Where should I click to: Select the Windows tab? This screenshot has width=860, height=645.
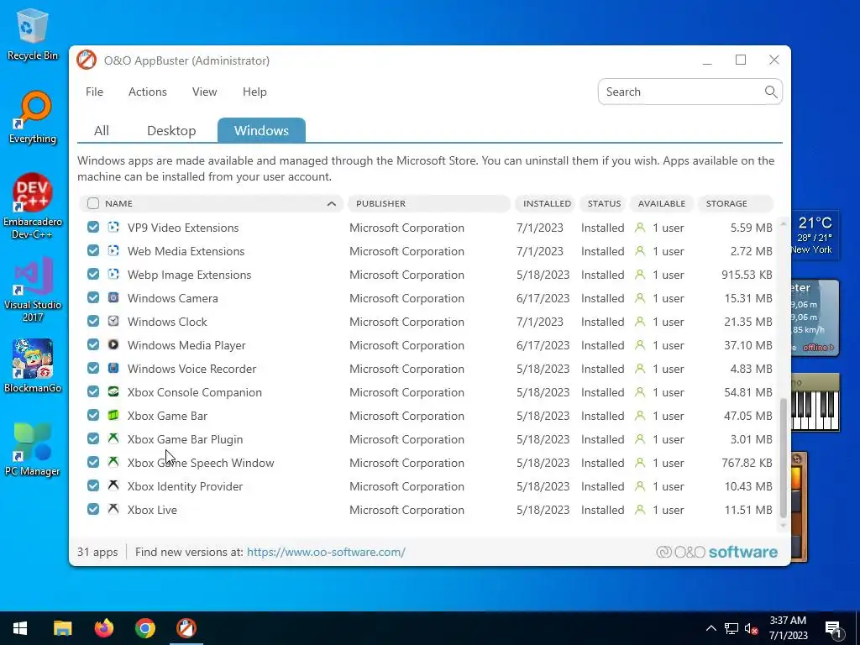click(x=262, y=130)
